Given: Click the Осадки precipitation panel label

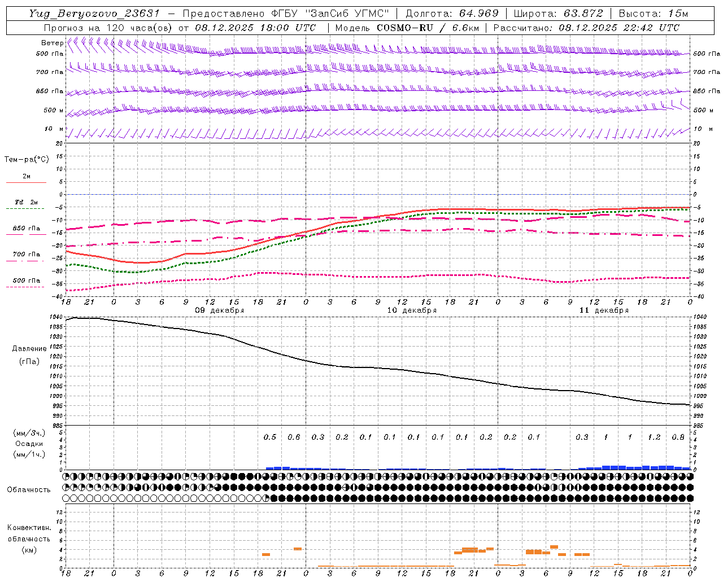Looking at the screenshot, I should (29, 444).
